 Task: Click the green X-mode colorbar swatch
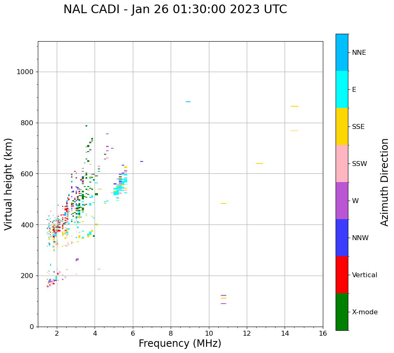coord(342,312)
